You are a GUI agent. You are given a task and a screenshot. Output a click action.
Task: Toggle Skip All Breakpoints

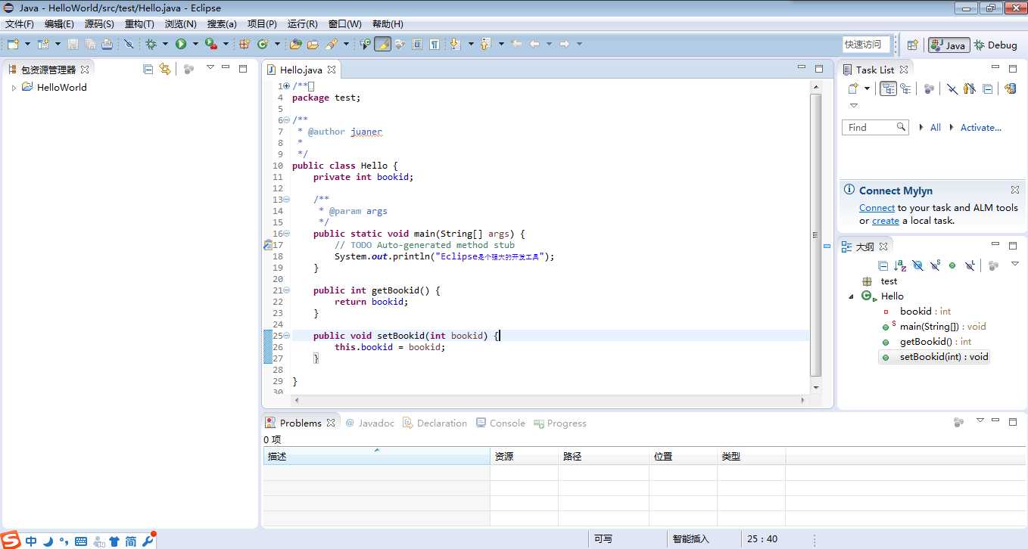coord(129,44)
